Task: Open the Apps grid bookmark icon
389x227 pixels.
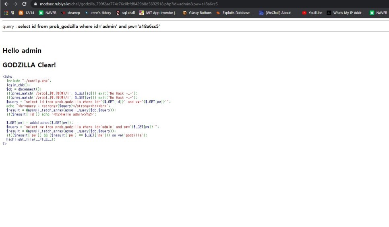Action: tap(6, 12)
